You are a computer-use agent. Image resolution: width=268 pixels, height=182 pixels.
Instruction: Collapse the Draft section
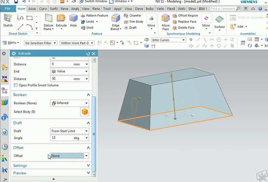[88, 123]
